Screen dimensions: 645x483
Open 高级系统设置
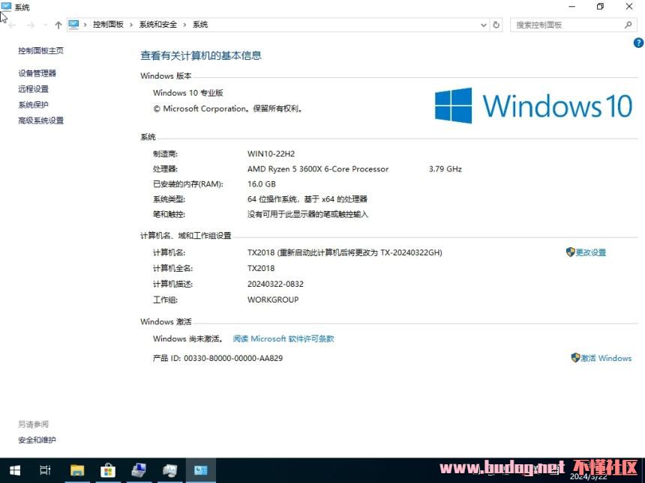coord(40,121)
